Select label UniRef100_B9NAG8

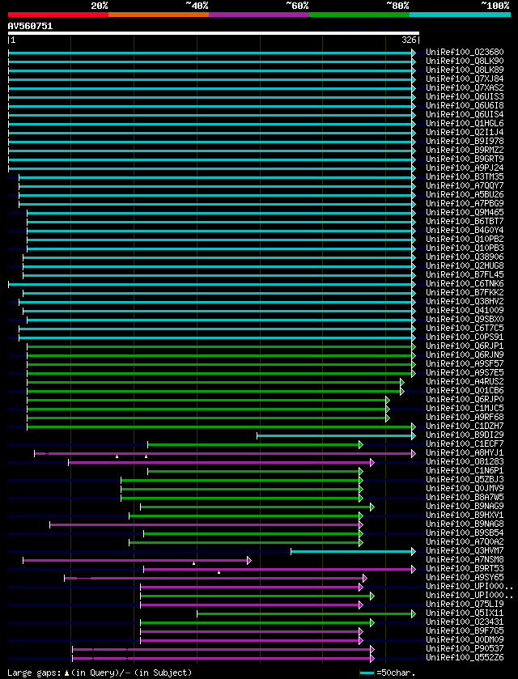(x=465, y=524)
